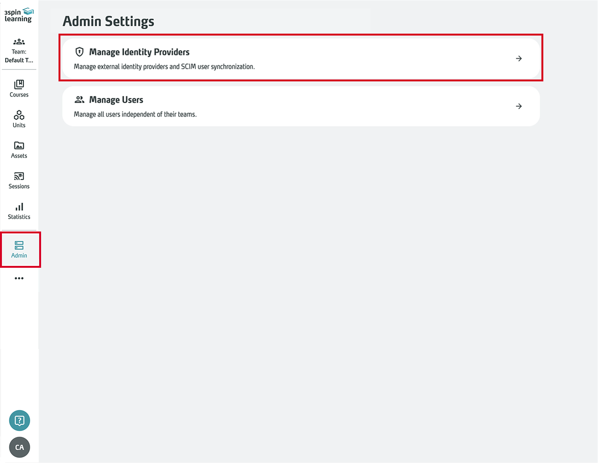
Task: Open Manage Identity Providers
Action: click(300, 58)
